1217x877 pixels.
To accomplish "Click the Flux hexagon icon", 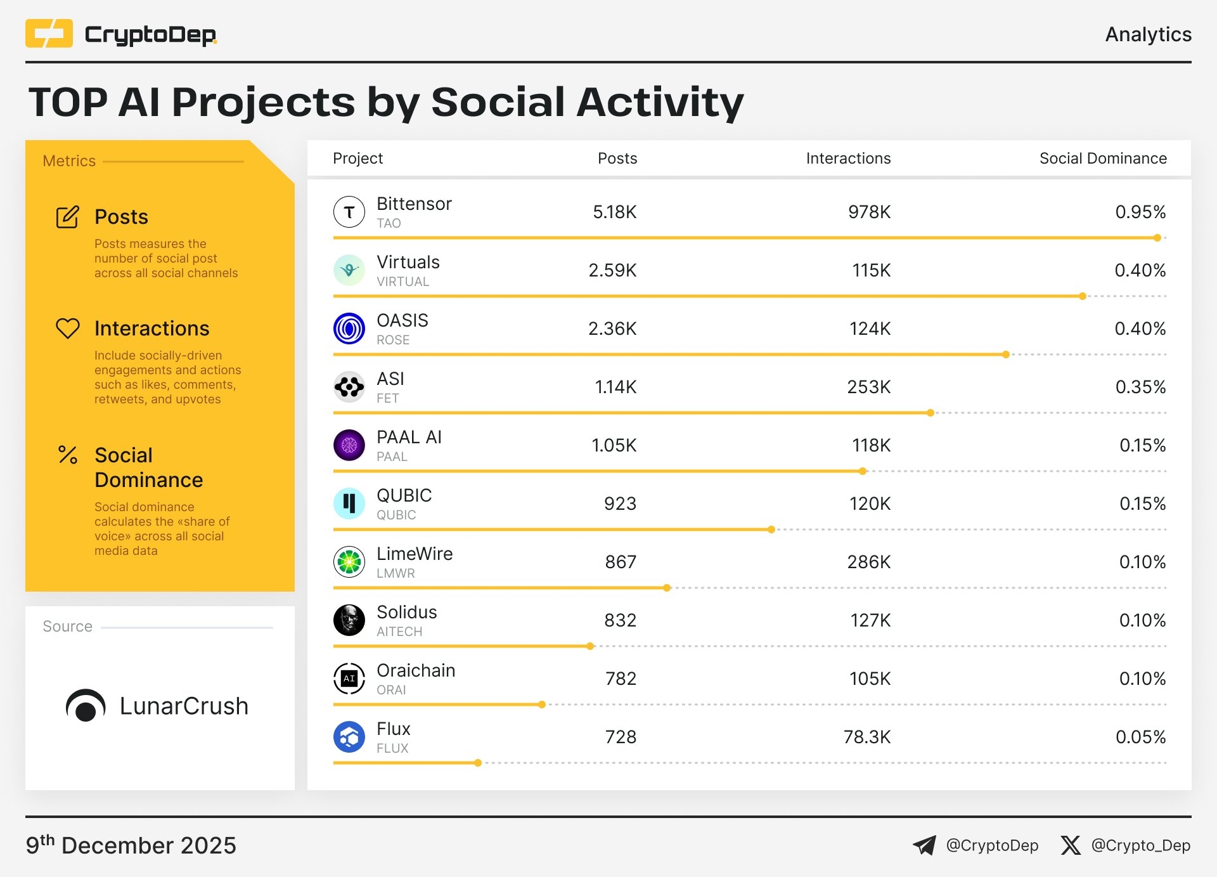I will click(349, 736).
